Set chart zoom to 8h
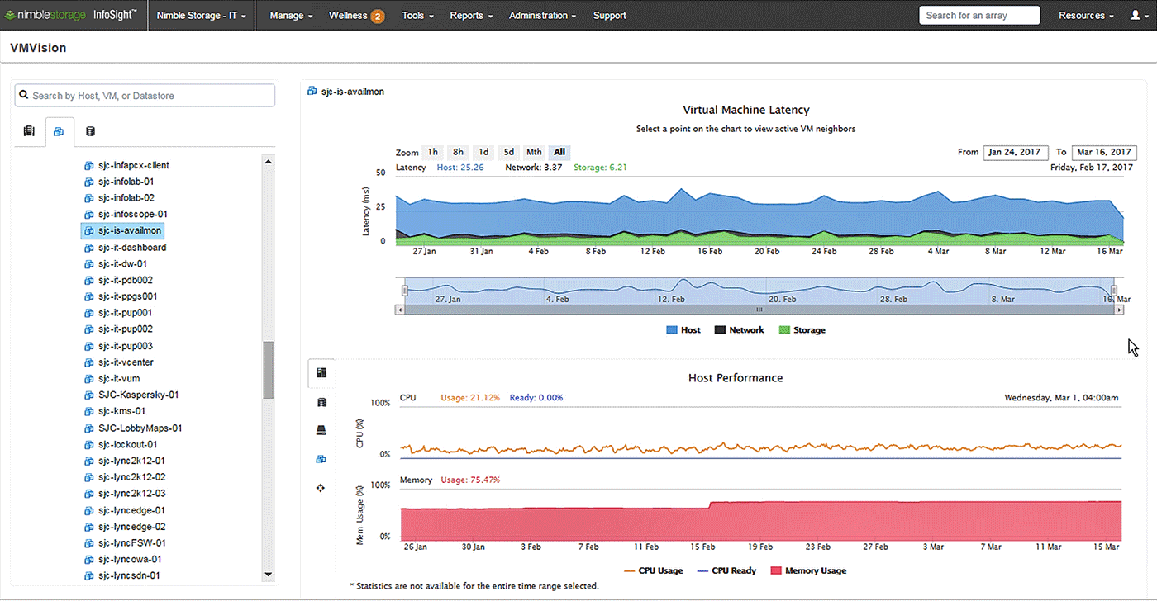 458,152
